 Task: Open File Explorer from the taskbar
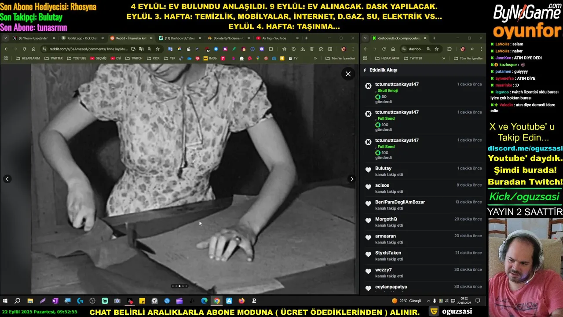30,301
